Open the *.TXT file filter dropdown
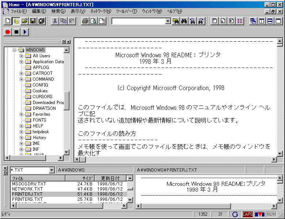This screenshot has width=285, height=219. (x=52, y=170)
